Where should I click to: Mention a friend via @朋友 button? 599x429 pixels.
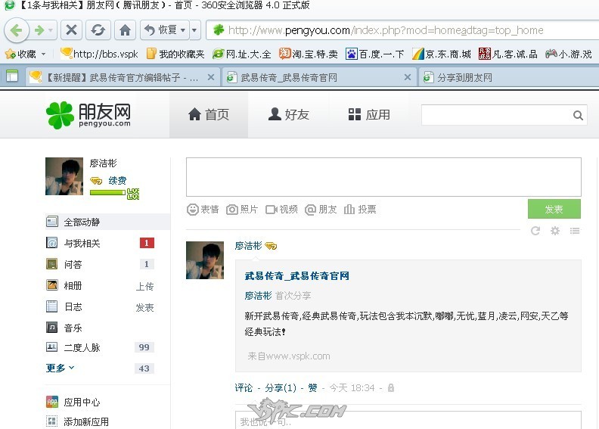(x=321, y=210)
